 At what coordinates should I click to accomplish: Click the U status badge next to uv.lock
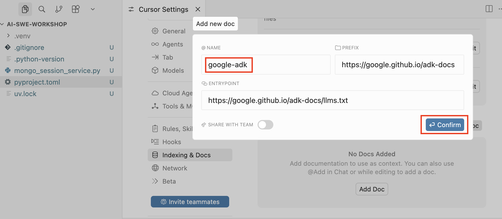[x=112, y=94]
